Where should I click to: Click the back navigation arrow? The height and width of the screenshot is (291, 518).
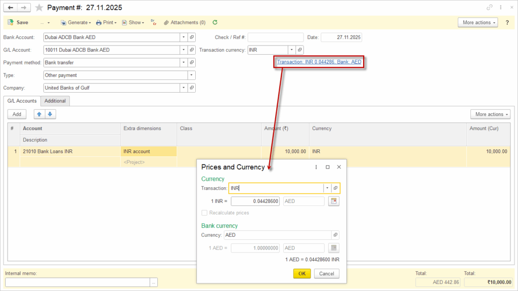click(11, 8)
